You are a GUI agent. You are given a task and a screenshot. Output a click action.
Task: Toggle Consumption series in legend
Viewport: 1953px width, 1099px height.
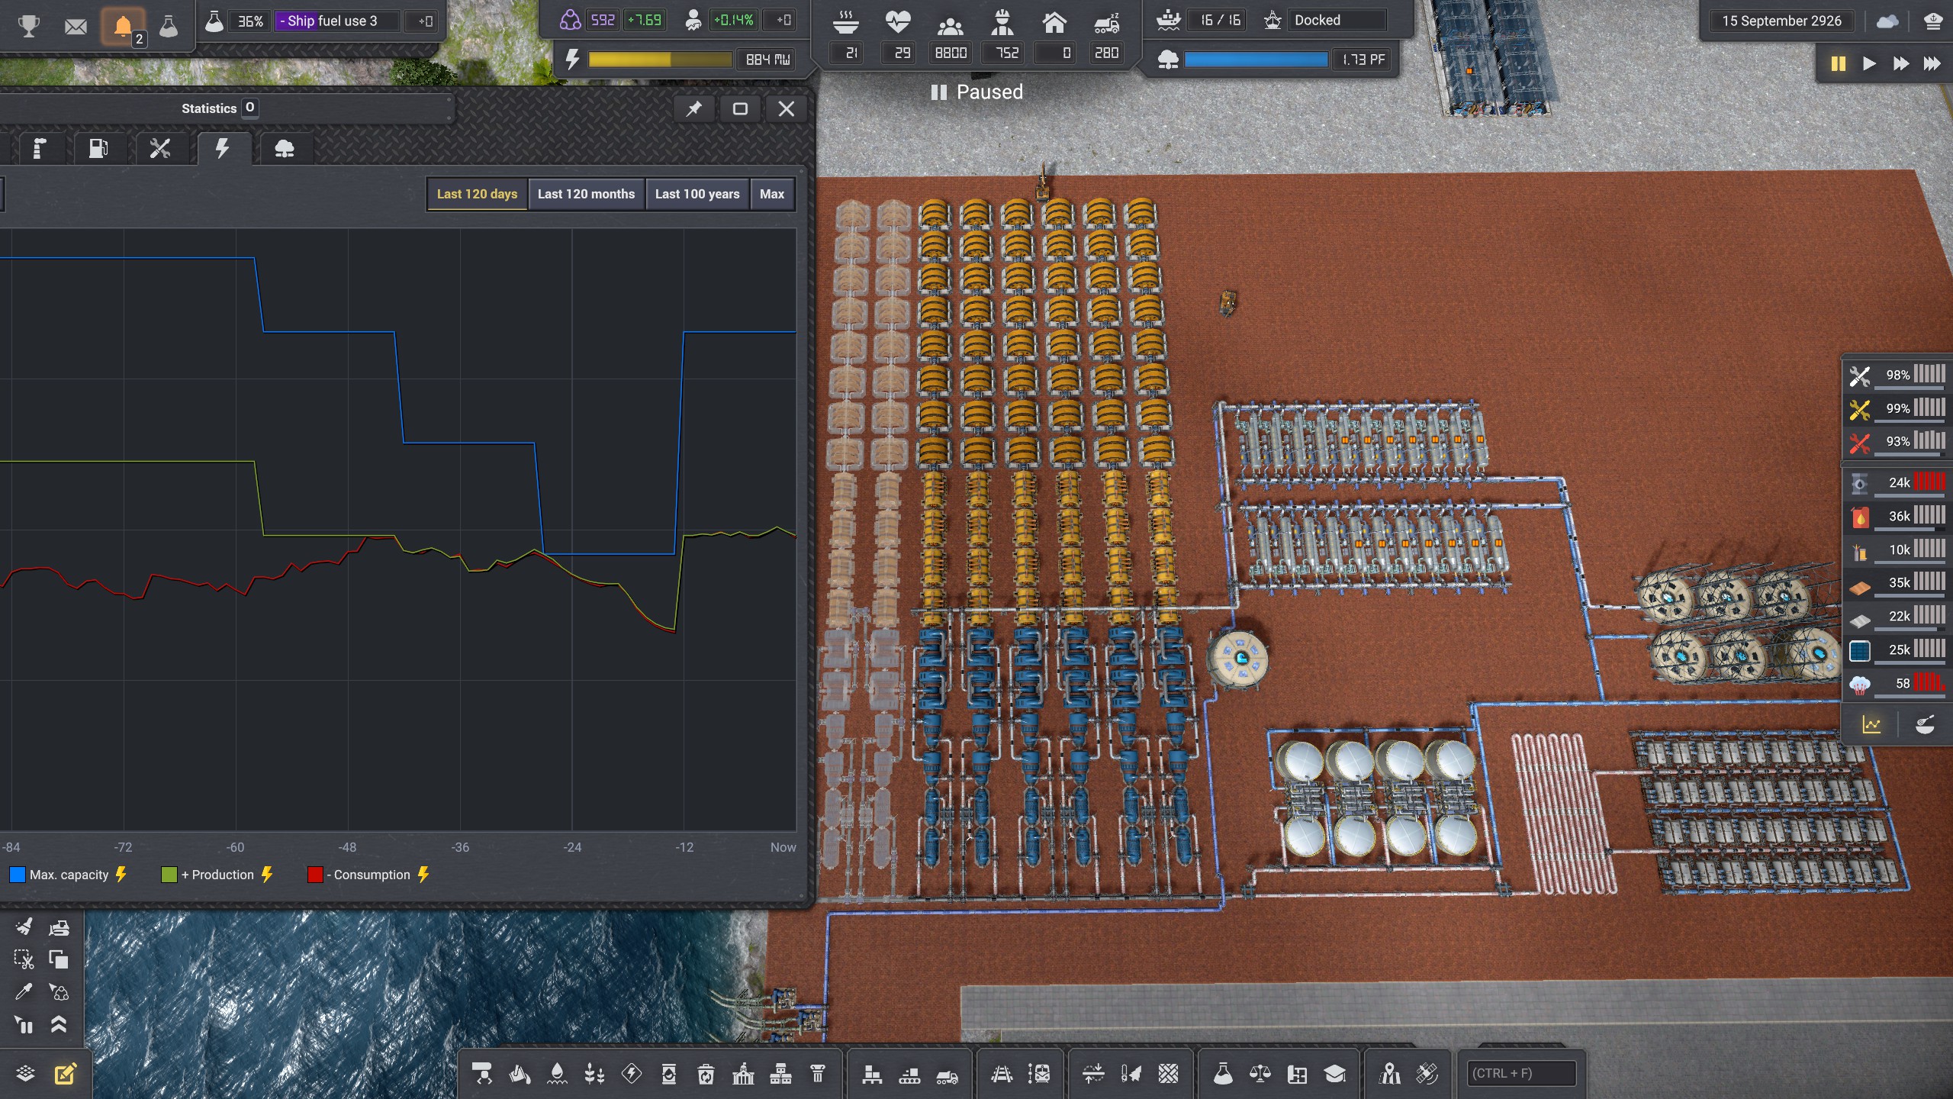click(369, 875)
